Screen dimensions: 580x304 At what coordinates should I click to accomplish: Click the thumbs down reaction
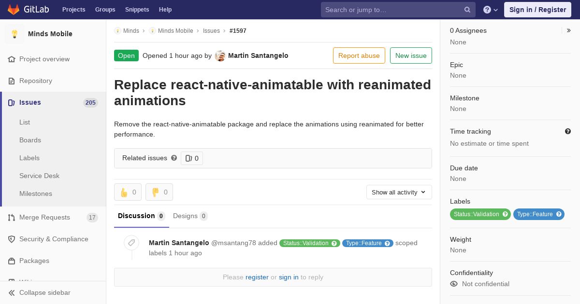pos(159,192)
